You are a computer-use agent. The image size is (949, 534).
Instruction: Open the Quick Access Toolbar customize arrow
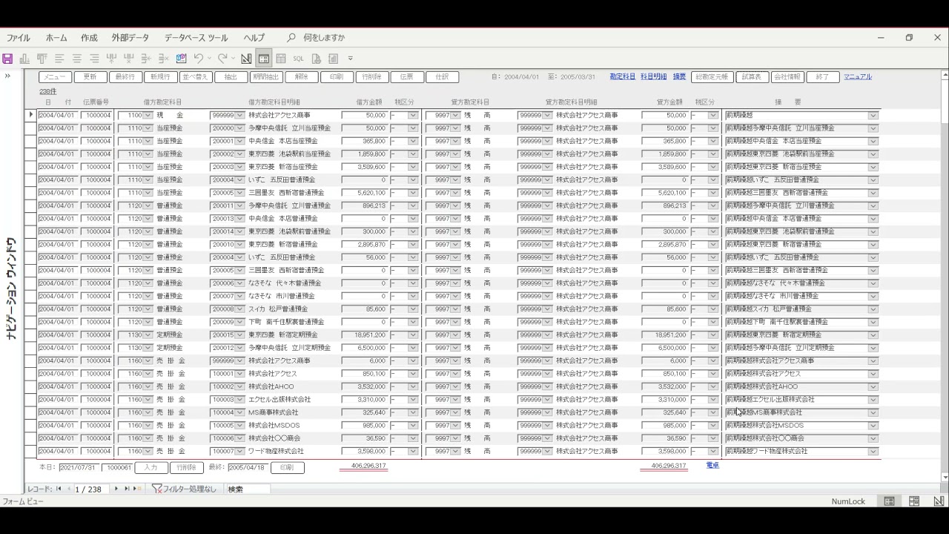351,59
